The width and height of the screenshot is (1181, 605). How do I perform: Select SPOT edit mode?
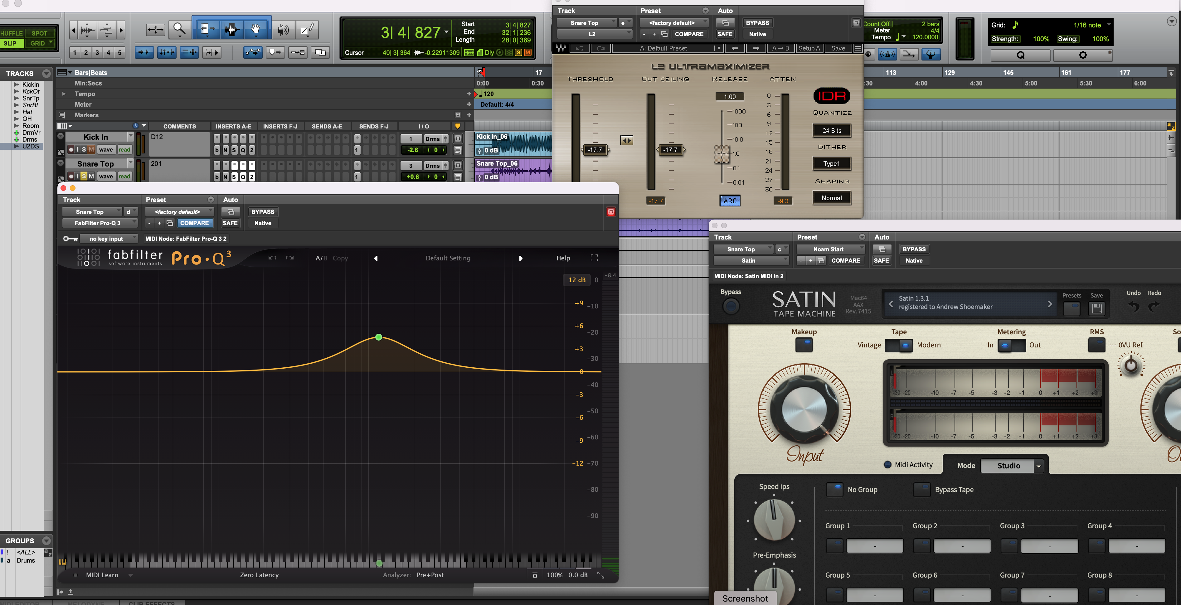point(39,33)
